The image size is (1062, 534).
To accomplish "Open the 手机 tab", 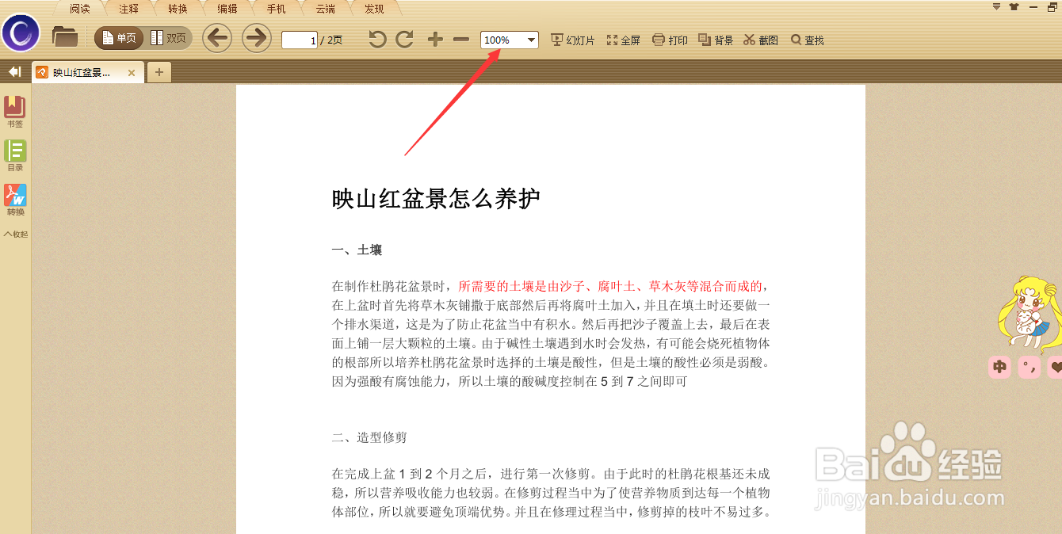I will (277, 10).
